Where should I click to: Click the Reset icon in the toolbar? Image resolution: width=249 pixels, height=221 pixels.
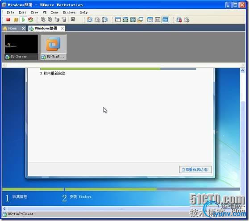pyautogui.click(x=31, y=20)
